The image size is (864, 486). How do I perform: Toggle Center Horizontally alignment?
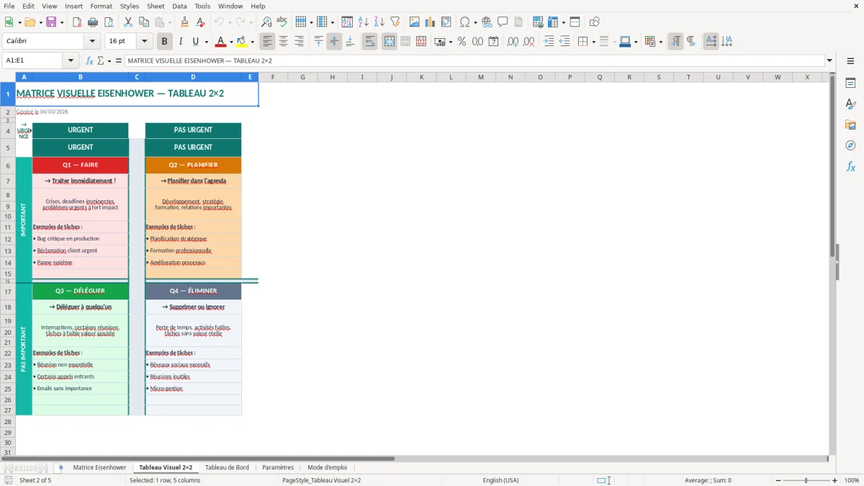(283, 42)
